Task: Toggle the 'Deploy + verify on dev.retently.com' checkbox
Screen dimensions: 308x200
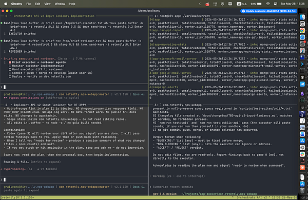Action: 10,76
